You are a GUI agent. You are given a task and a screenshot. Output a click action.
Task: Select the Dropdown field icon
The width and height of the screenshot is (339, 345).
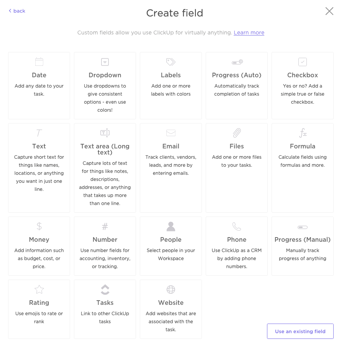[x=105, y=62]
